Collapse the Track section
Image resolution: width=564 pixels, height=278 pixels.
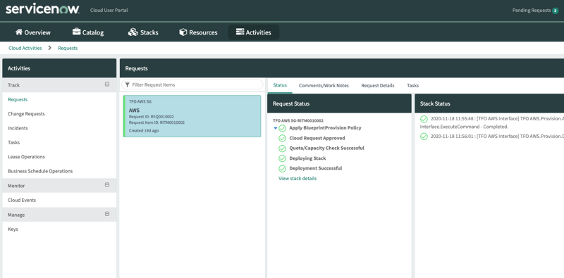(x=107, y=84)
